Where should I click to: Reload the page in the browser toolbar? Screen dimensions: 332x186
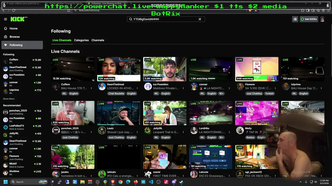pyautogui.click(x=14, y=10)
